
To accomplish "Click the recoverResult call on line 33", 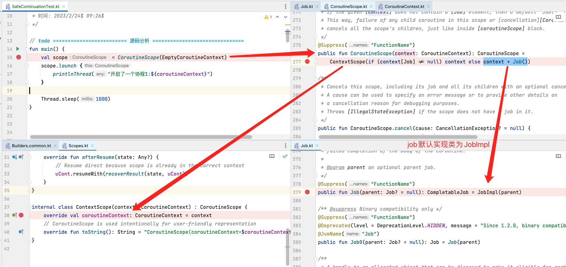I will (125, 174).
